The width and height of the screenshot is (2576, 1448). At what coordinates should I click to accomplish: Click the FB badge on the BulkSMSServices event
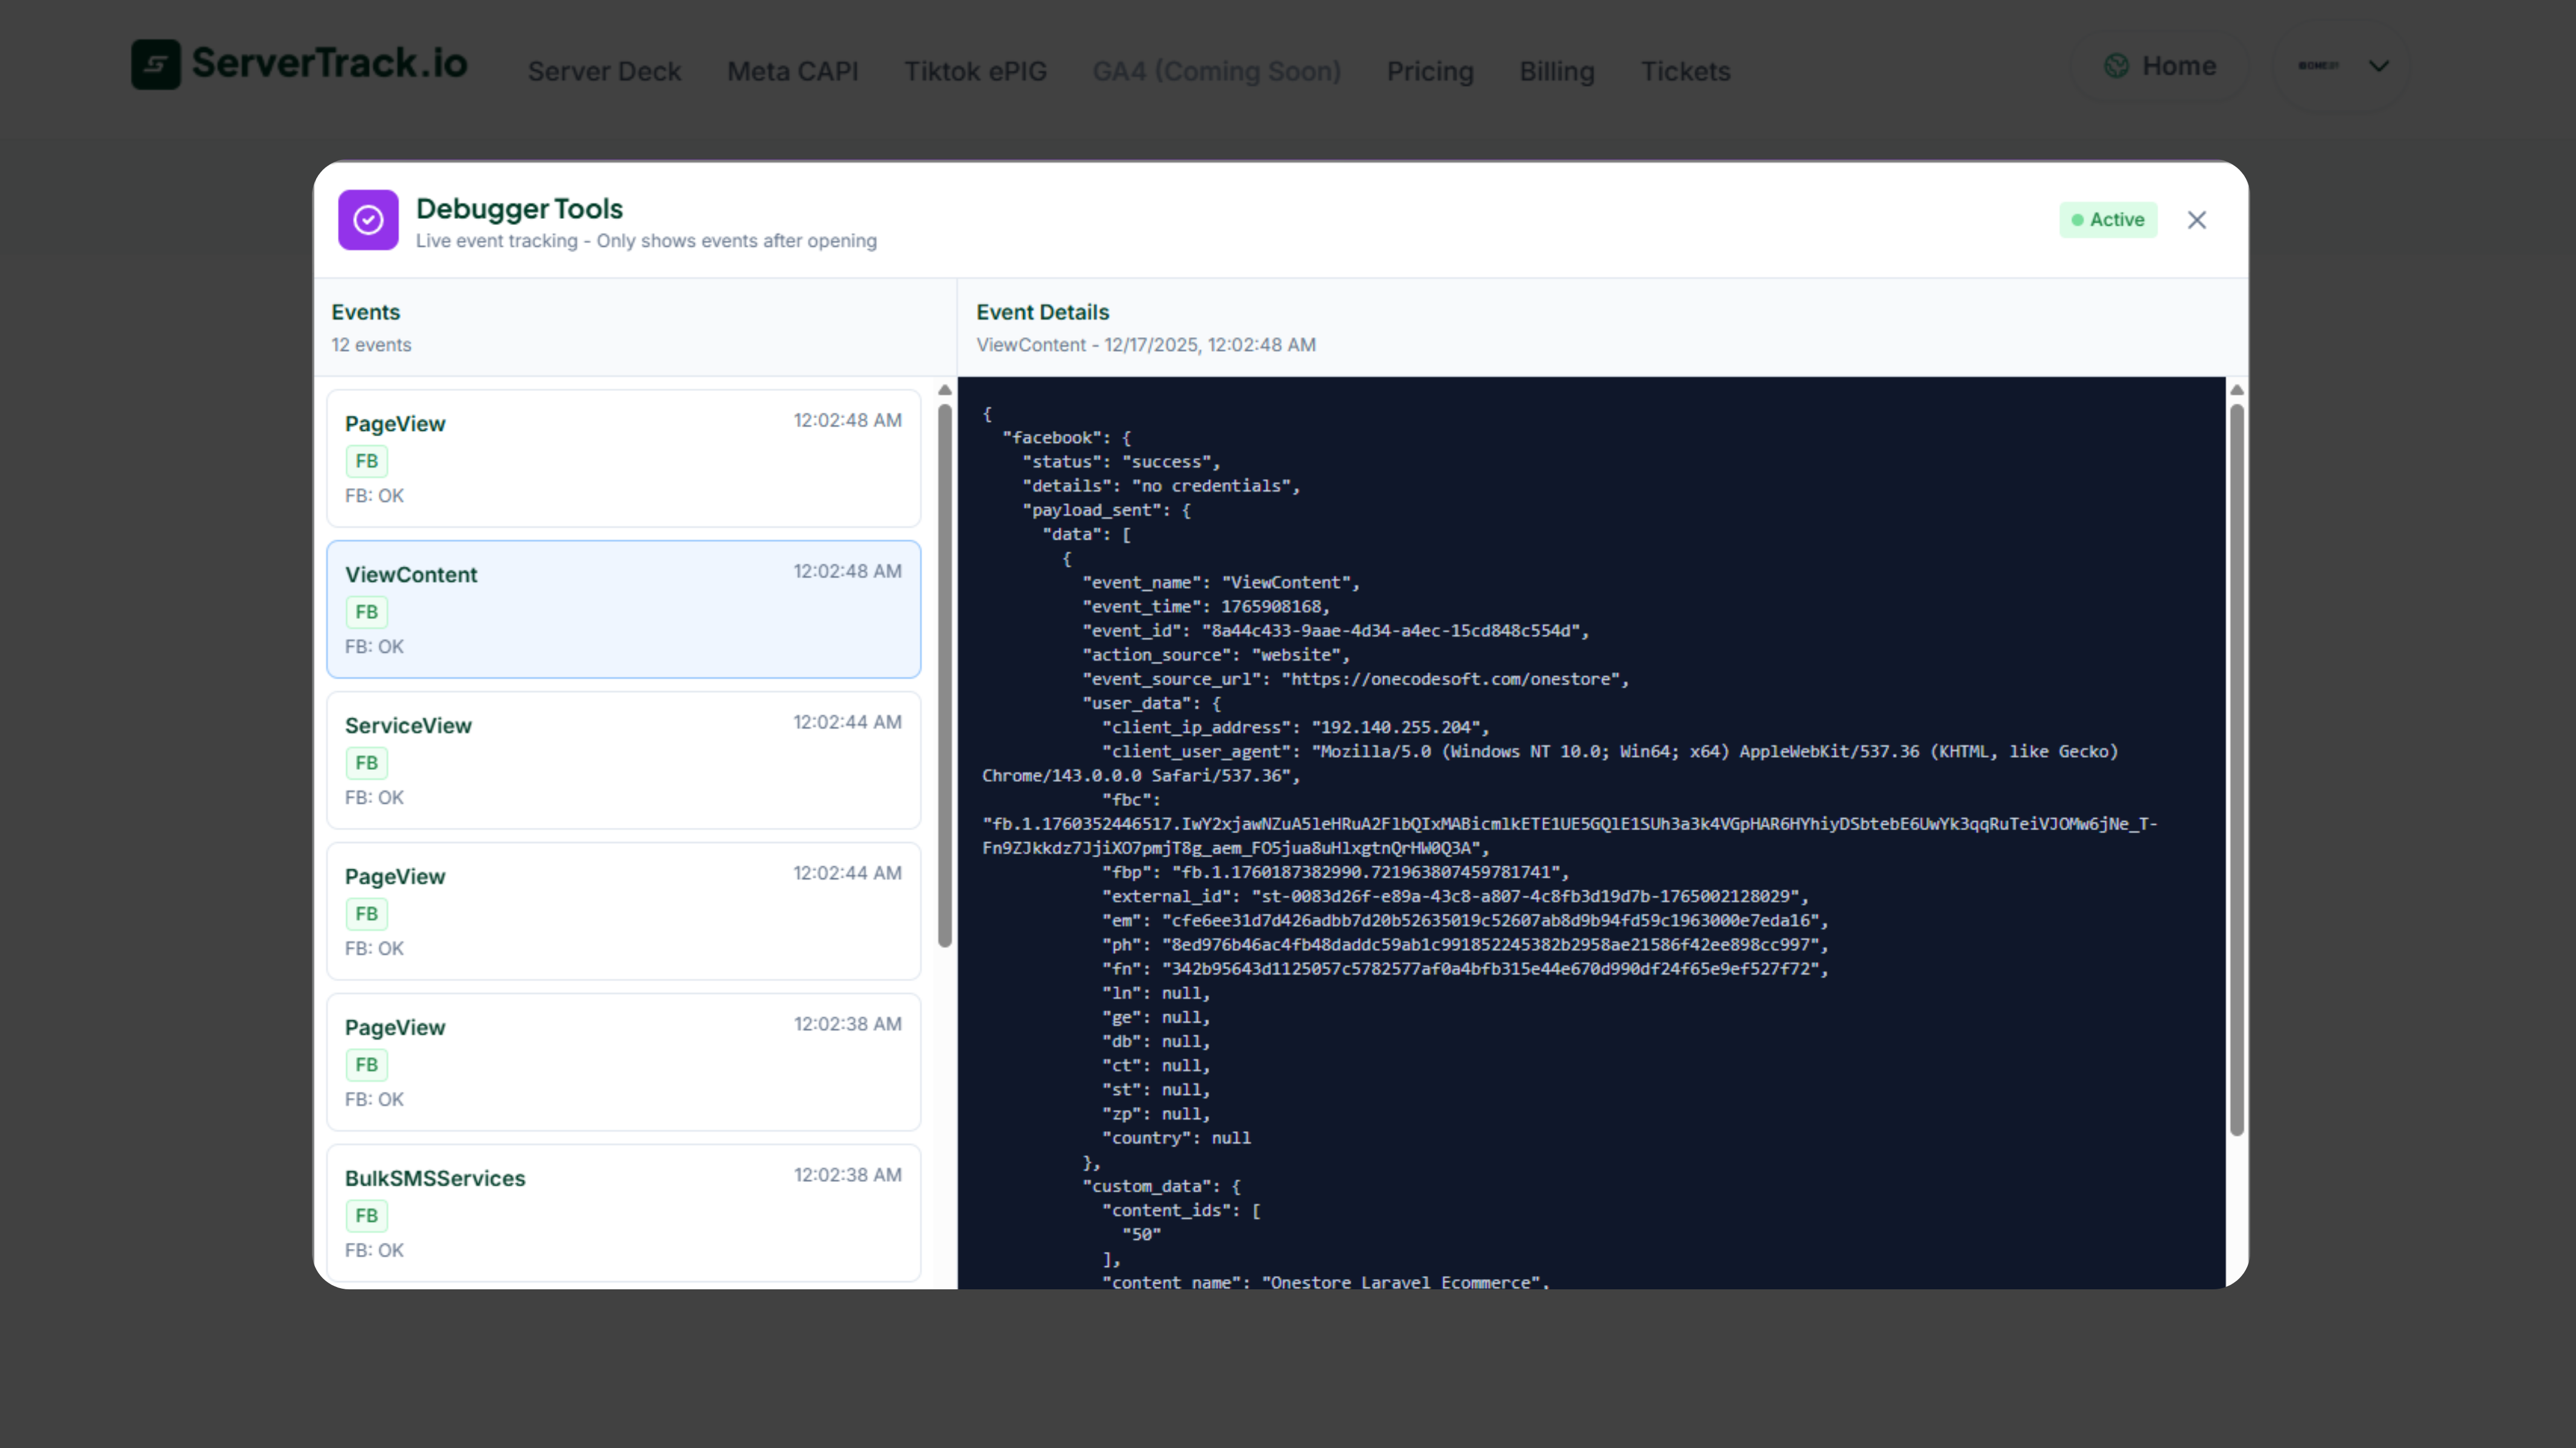point(366,1215)
